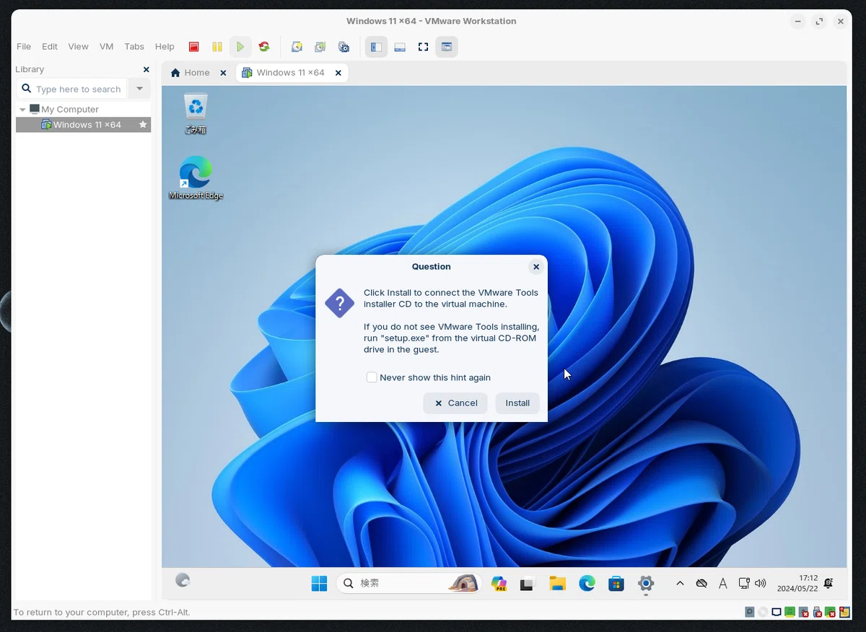
Task: Open the View menu
Action: (x=78, y=46)
